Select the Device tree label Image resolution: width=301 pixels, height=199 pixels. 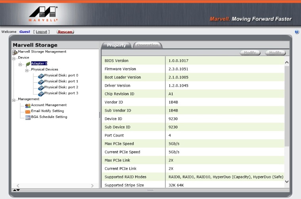point(23,57)
